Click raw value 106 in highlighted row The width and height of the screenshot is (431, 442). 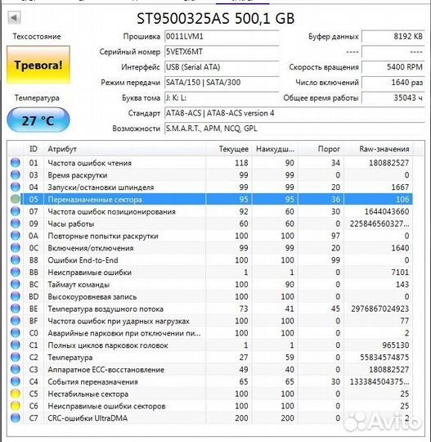point(402,199)
